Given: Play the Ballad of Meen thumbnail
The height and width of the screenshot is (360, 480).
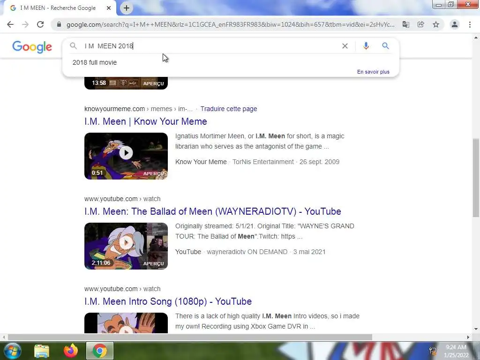Looking at the screenshot, I should pyautogui.click(x=126, y=246).
